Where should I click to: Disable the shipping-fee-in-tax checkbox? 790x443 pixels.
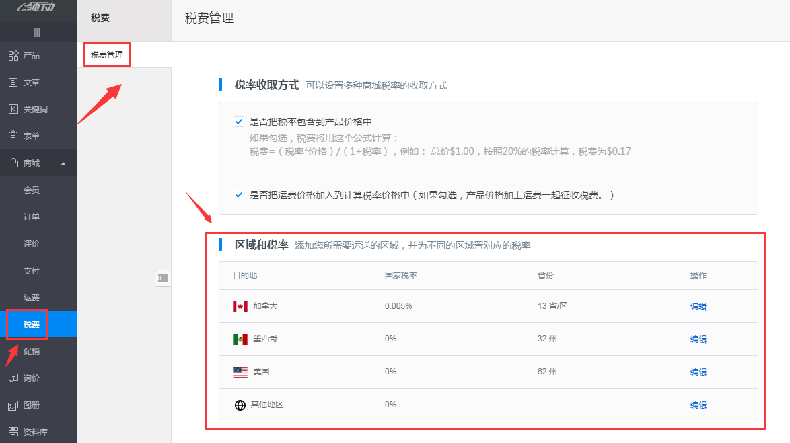239,194
